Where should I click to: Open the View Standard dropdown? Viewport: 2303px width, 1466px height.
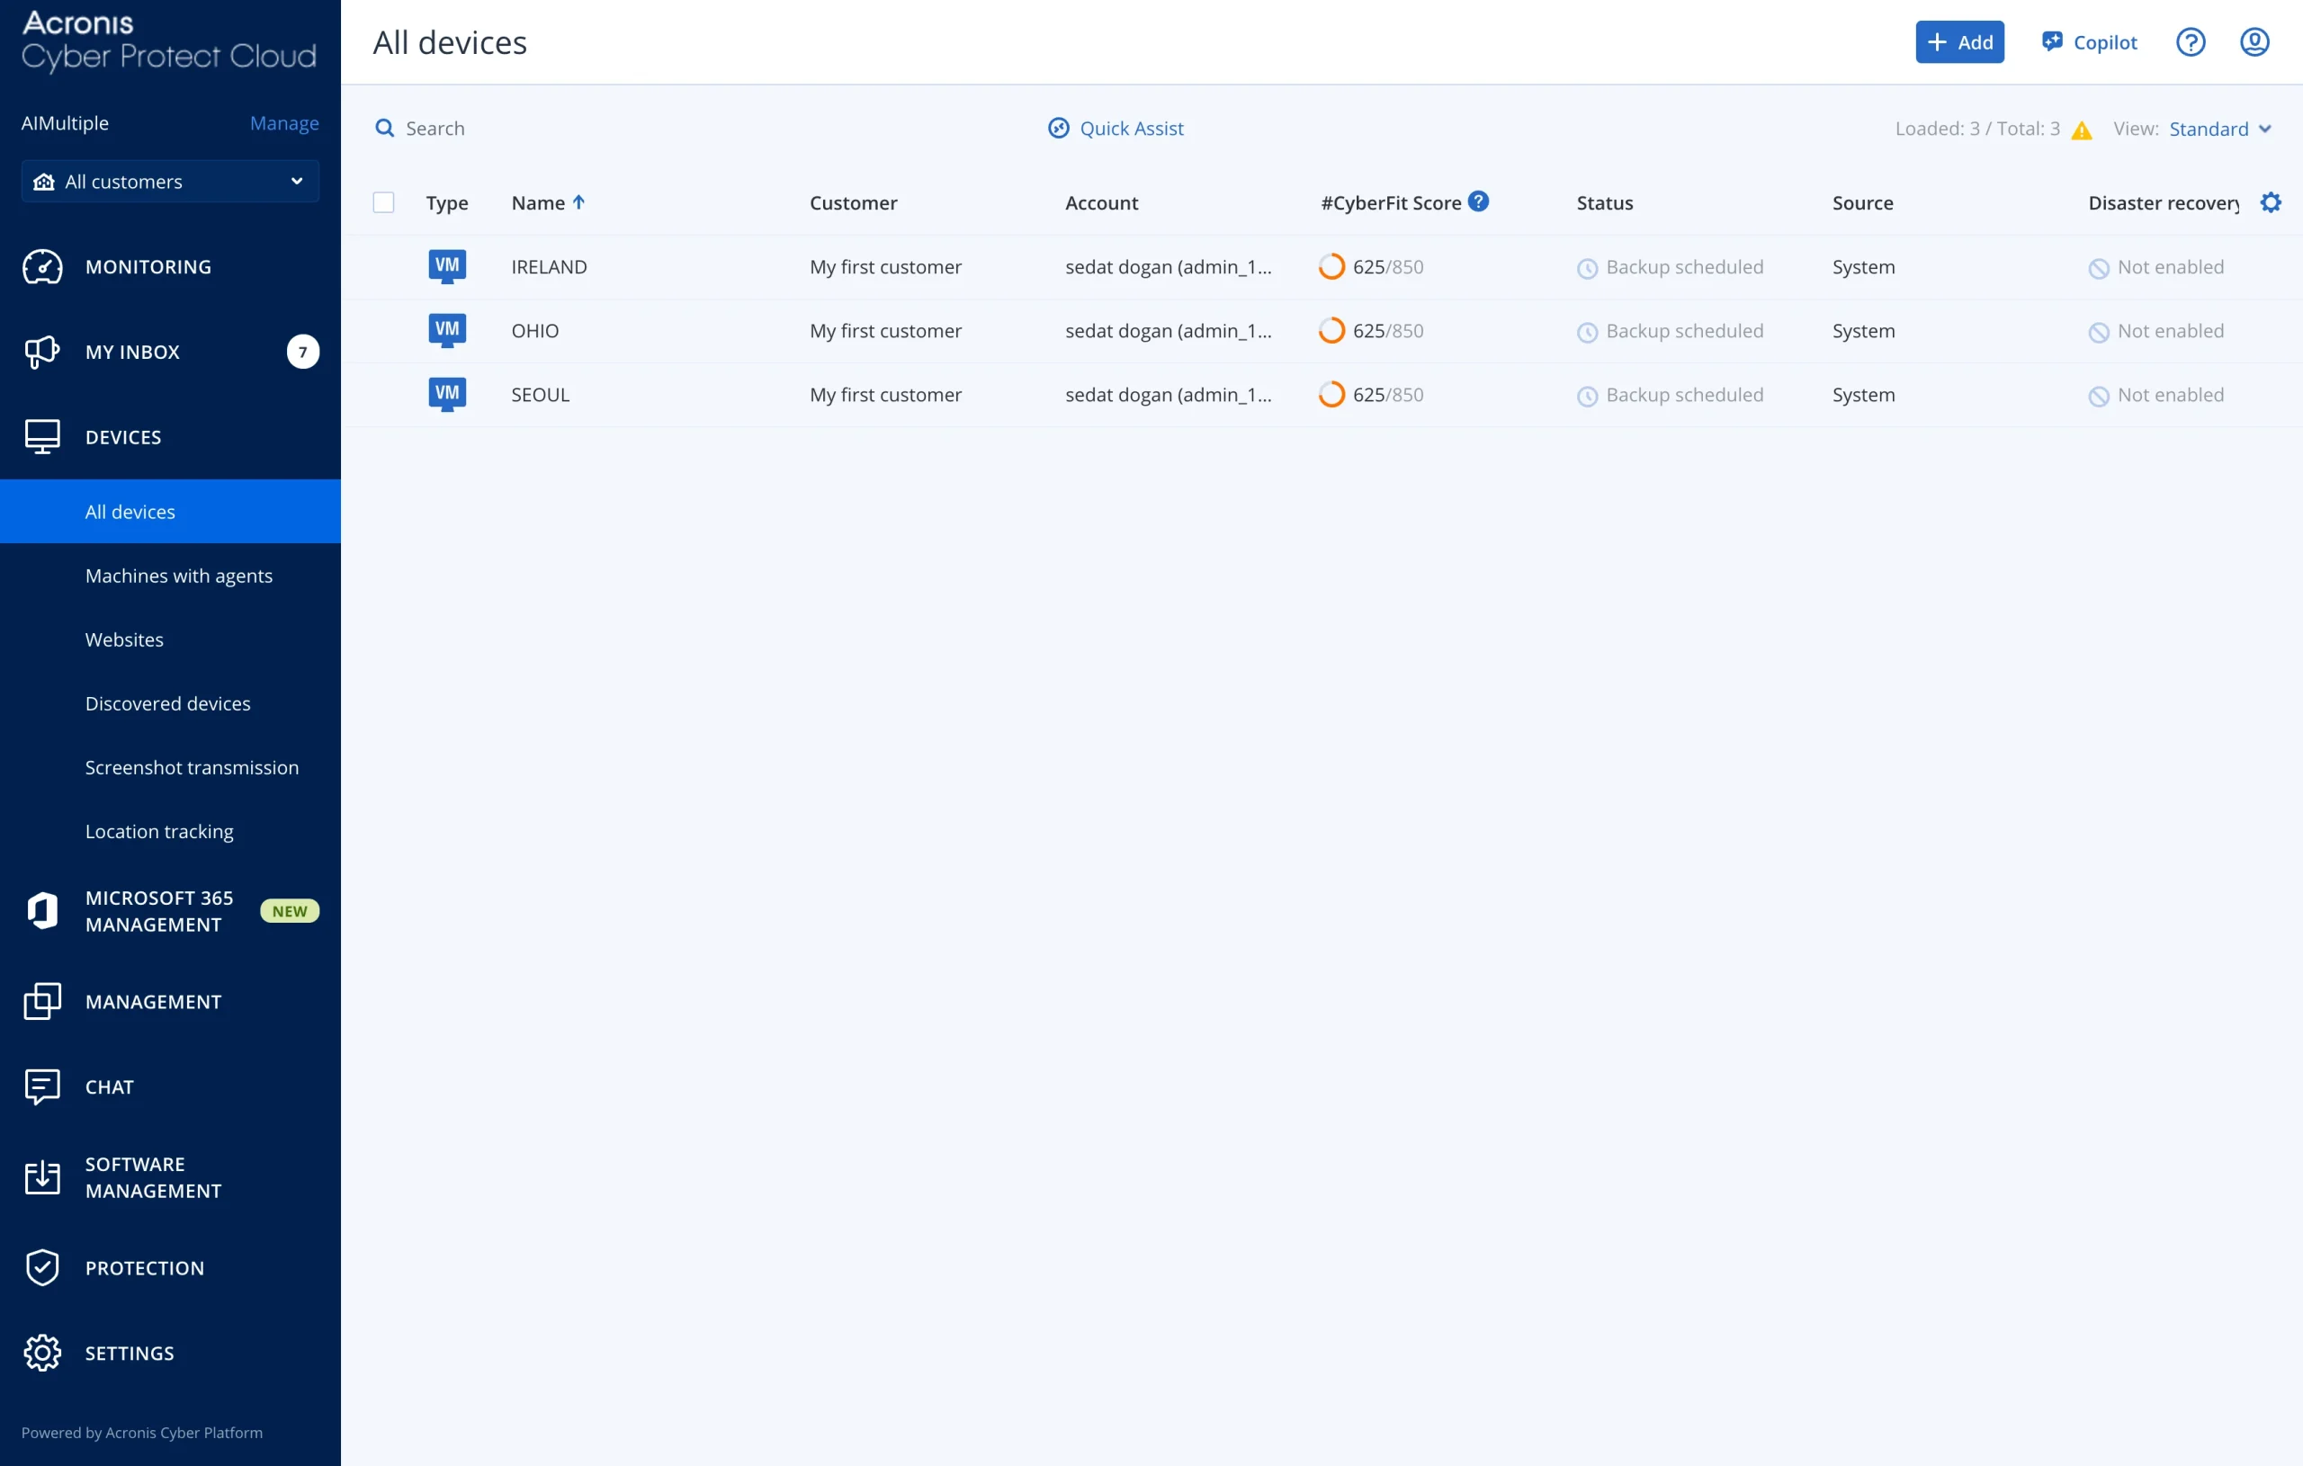[2220, 128]
